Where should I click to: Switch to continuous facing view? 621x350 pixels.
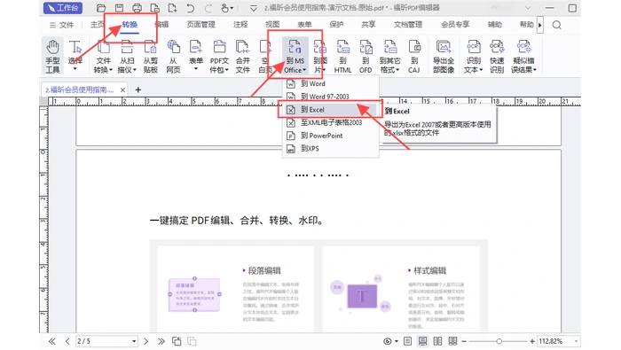point(452,341)
